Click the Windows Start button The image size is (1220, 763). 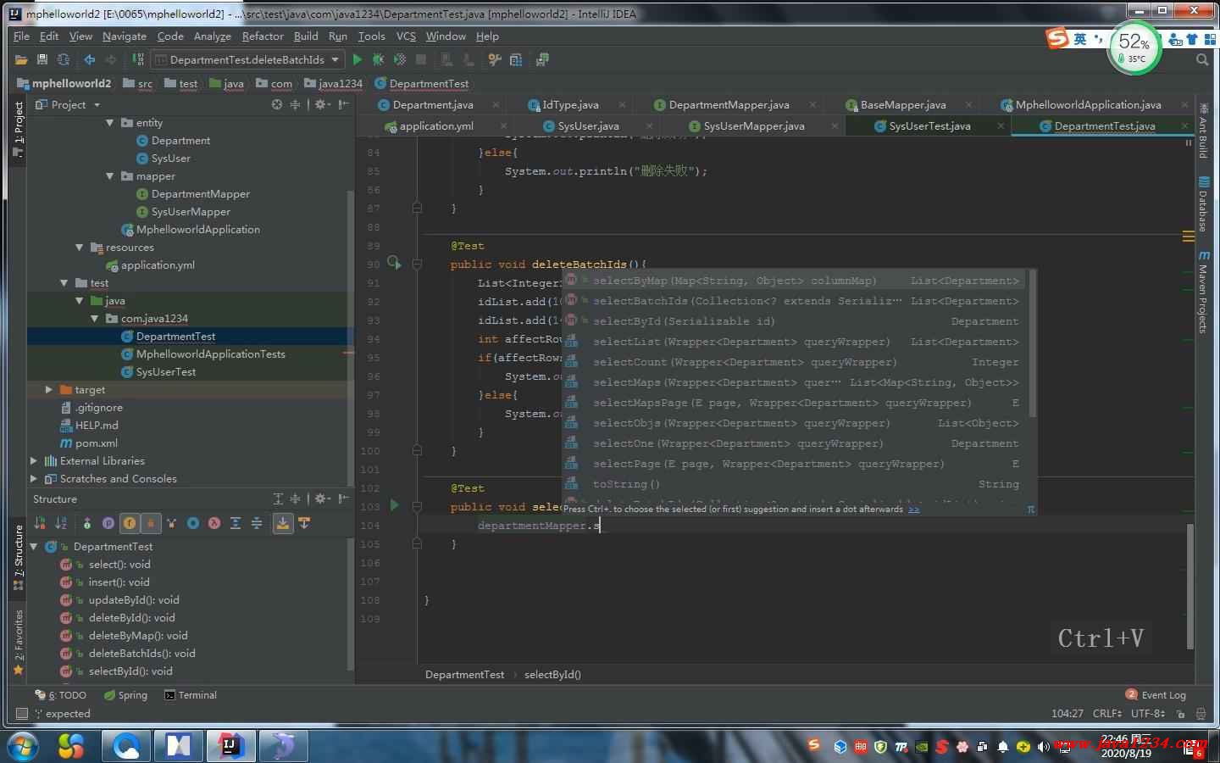[23, 746]
